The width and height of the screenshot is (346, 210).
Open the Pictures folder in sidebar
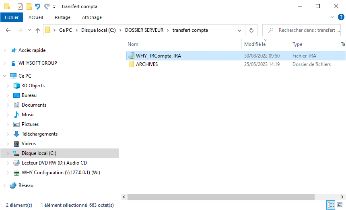tap(30, 124)
